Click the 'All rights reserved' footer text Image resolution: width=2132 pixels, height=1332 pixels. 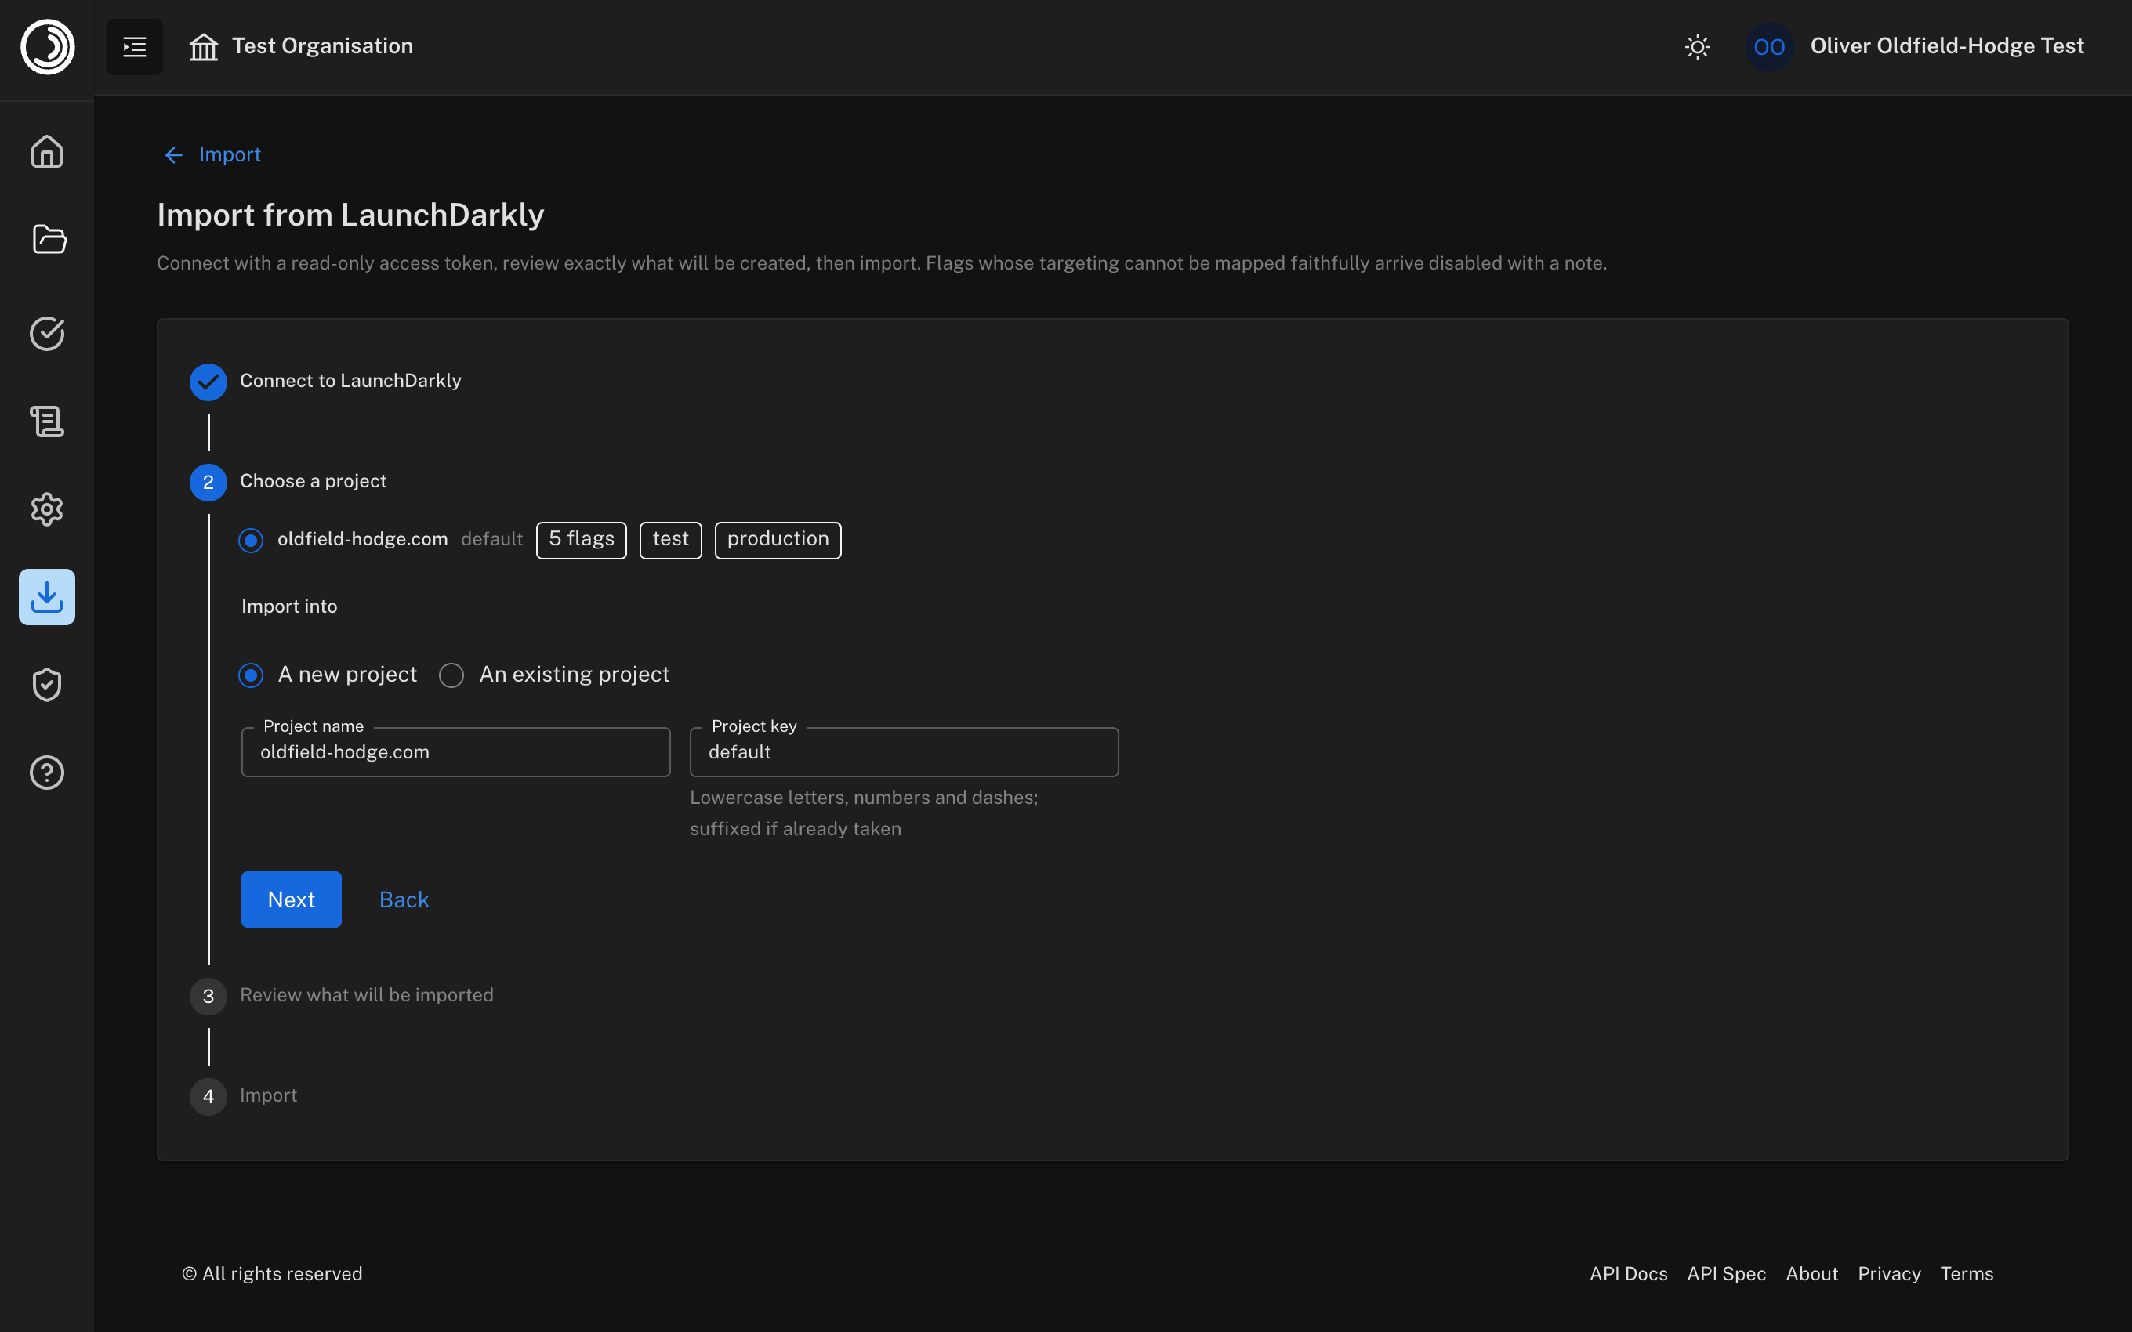pyautogui.click(x=272, y=1274)
